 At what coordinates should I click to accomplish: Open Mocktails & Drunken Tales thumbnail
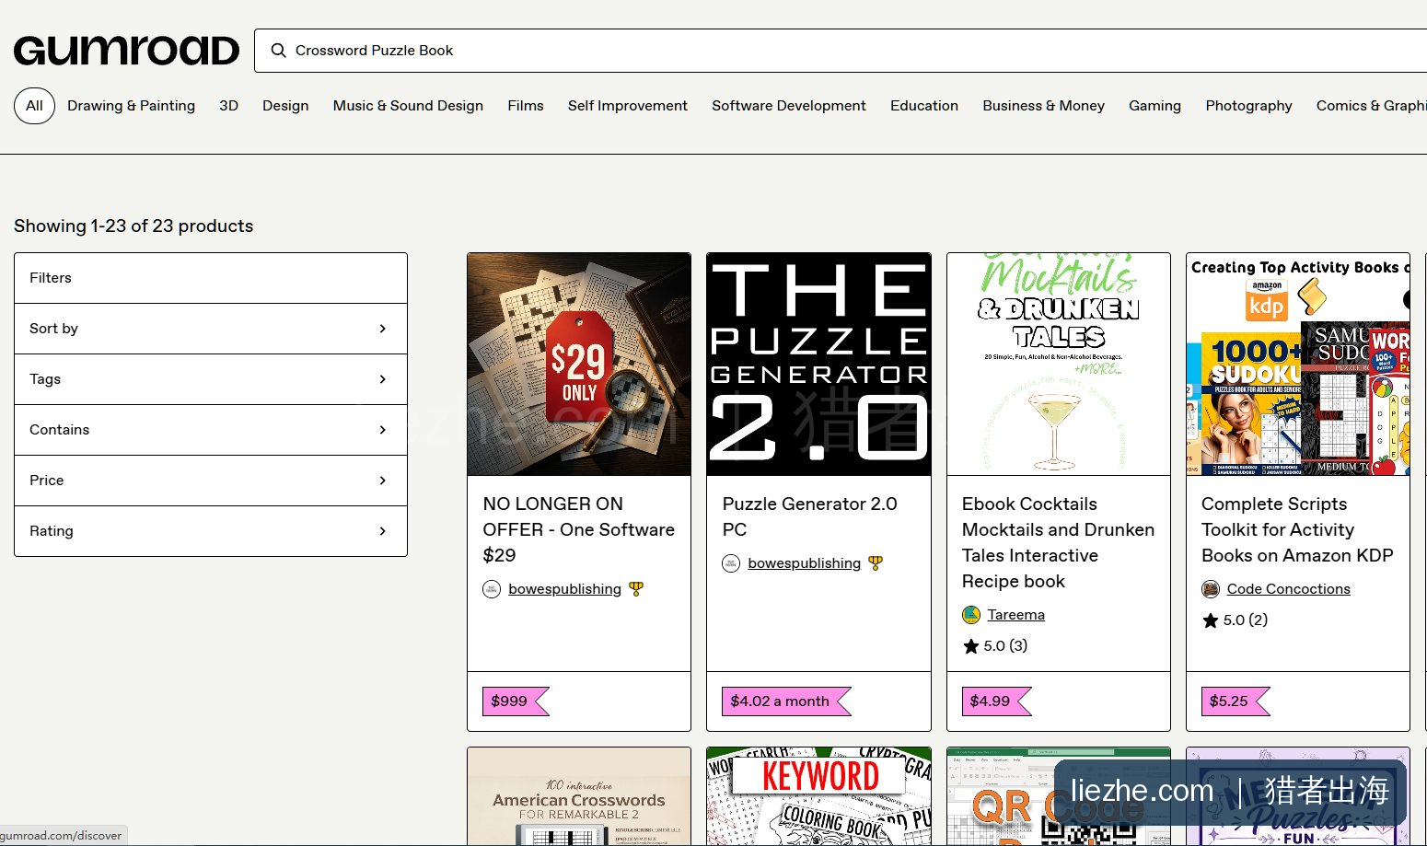click(x=1059, y=365)
